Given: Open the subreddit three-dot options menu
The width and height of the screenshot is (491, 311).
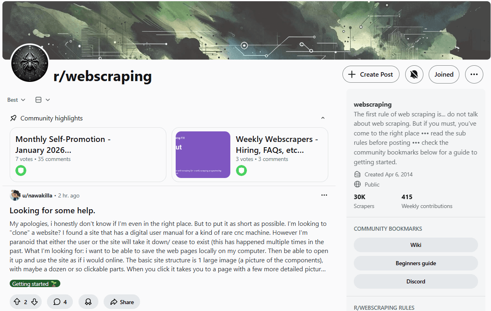Looking at the screenshot, I should tap(474, 74).
